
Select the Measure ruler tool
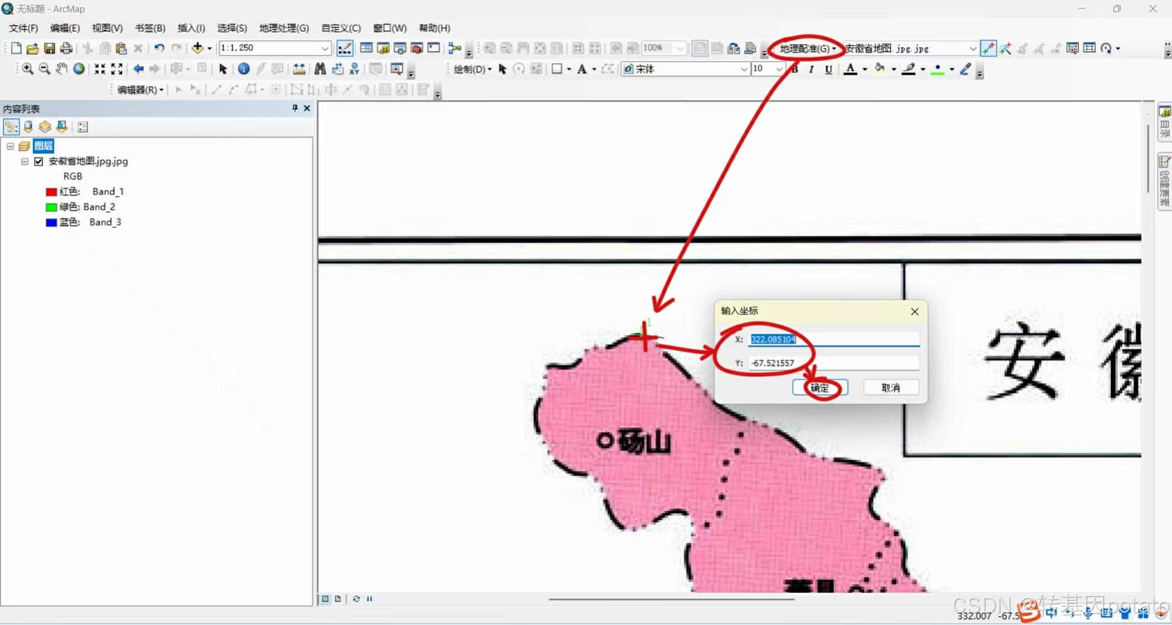(x=299, y=69)
